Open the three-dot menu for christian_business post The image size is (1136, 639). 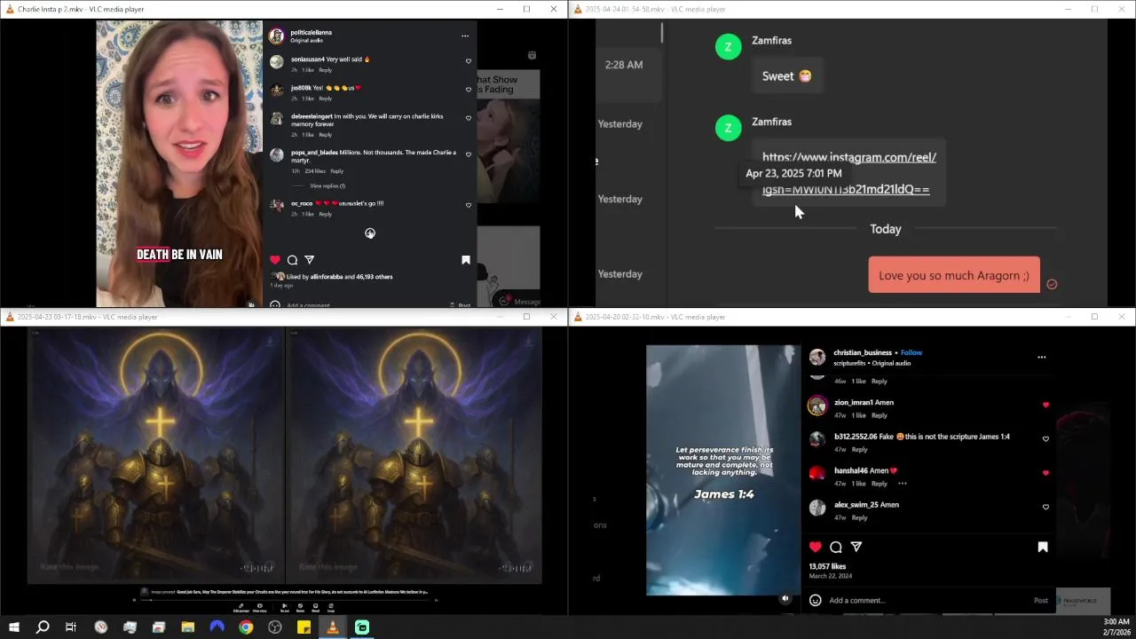point(1042,358)
